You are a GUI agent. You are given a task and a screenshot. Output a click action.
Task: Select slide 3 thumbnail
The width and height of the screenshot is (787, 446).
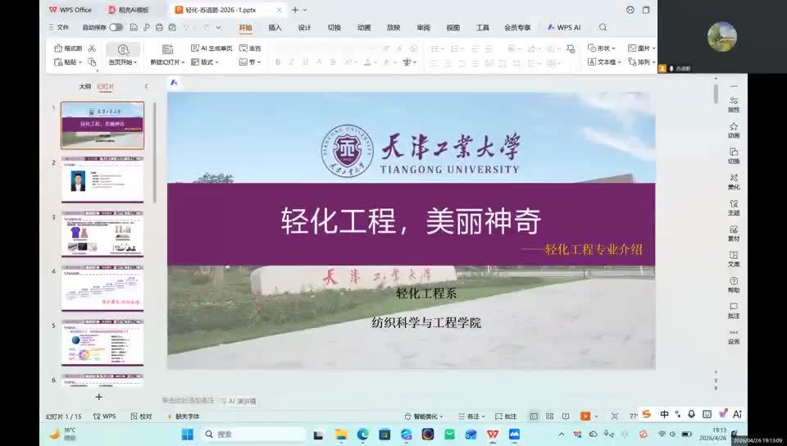tap(102, 234)
